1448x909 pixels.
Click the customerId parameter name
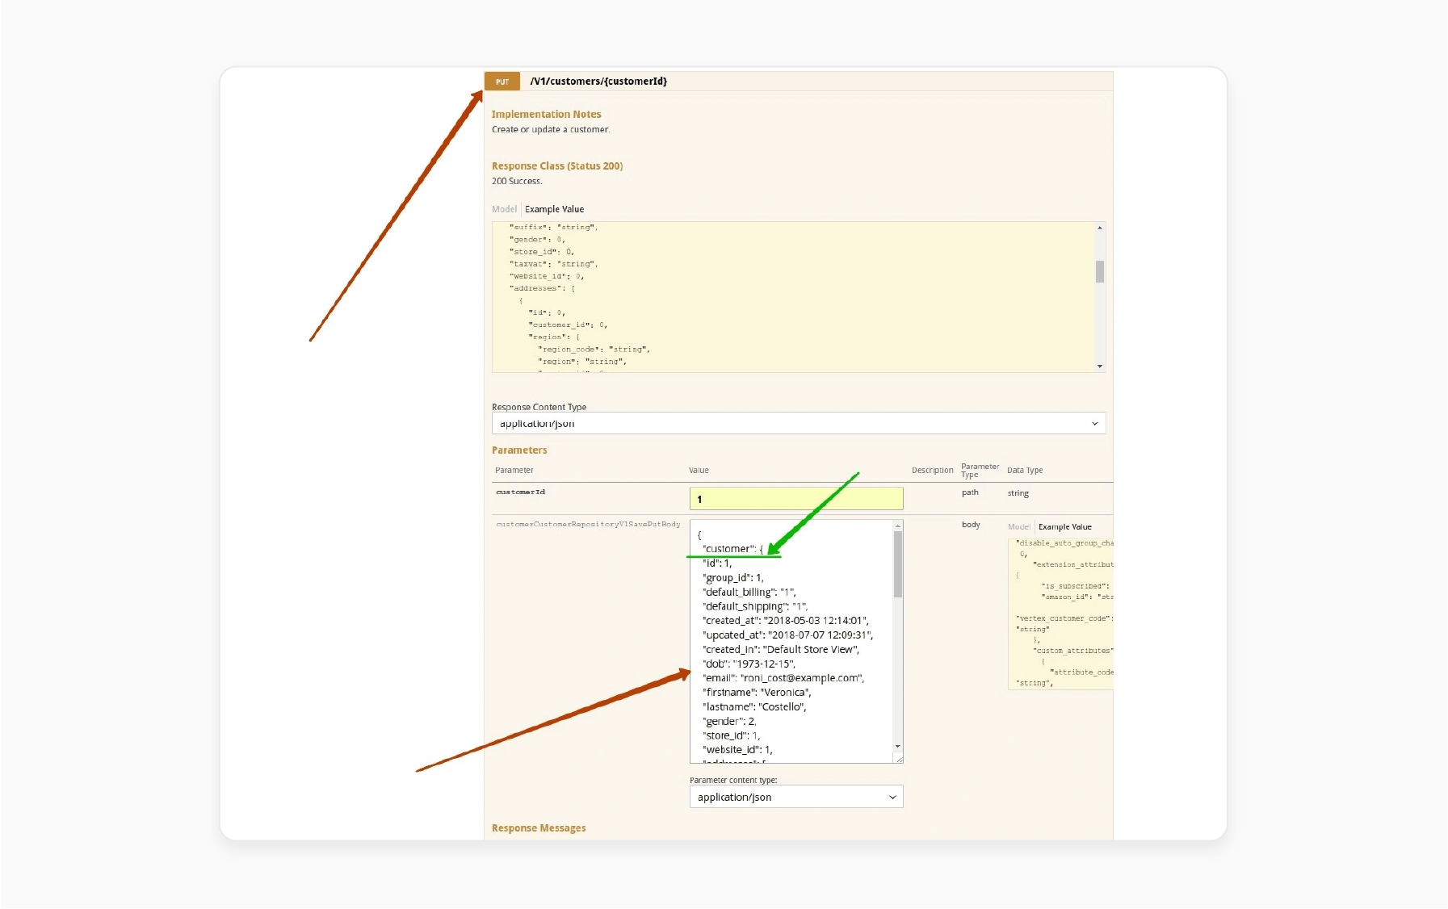click(520, 492)
